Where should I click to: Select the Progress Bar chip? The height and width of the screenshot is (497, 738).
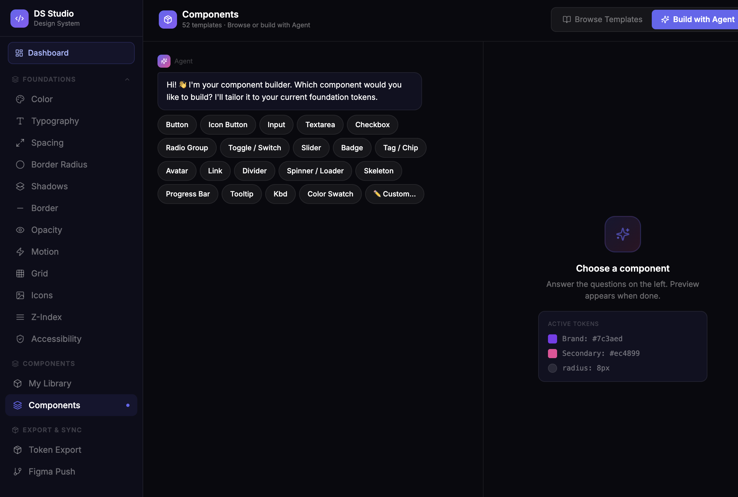click(x=188, y=194)
